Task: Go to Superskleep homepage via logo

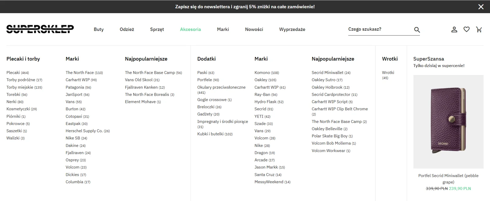Action: (x=40, y=29)
